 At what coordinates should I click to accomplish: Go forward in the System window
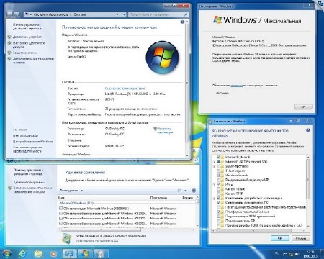[17, 14]
